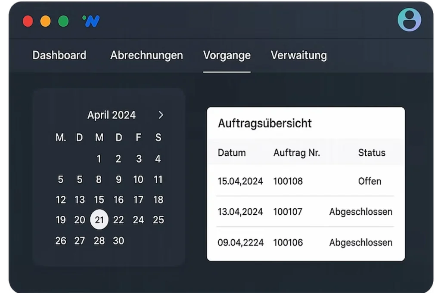
Task: Sort by the Datum column header
Action: [x=232, y=153]
